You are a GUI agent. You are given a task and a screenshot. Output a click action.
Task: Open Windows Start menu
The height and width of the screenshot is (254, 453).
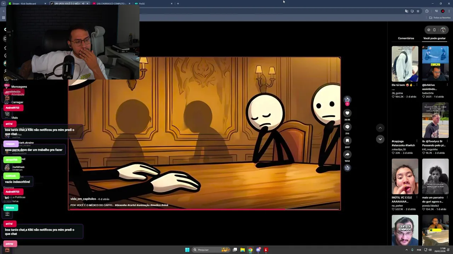click(x=187, y=250)
